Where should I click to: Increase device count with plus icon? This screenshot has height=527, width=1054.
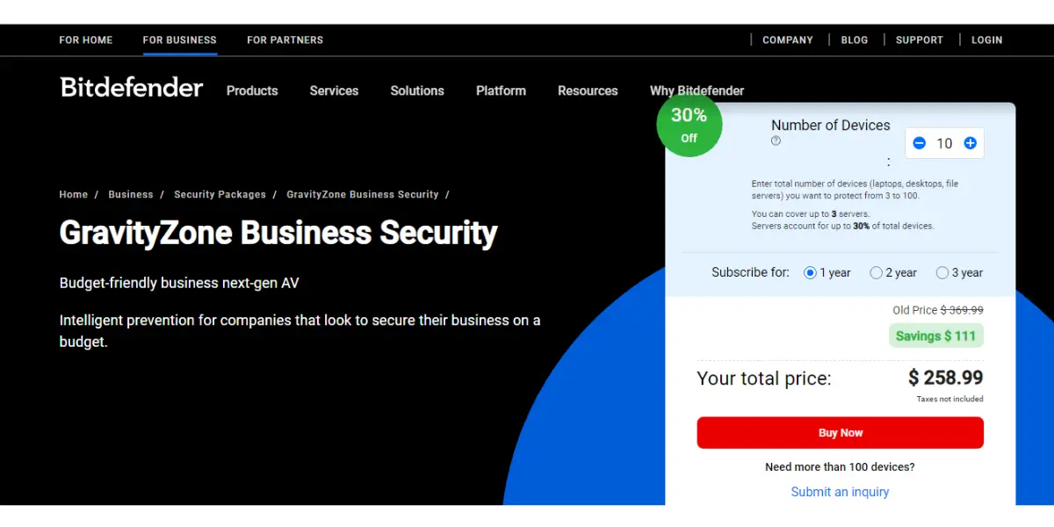970,143
